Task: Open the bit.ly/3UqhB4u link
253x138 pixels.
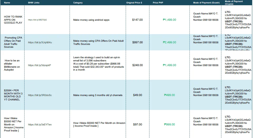Action: click(x=40, y=43)
